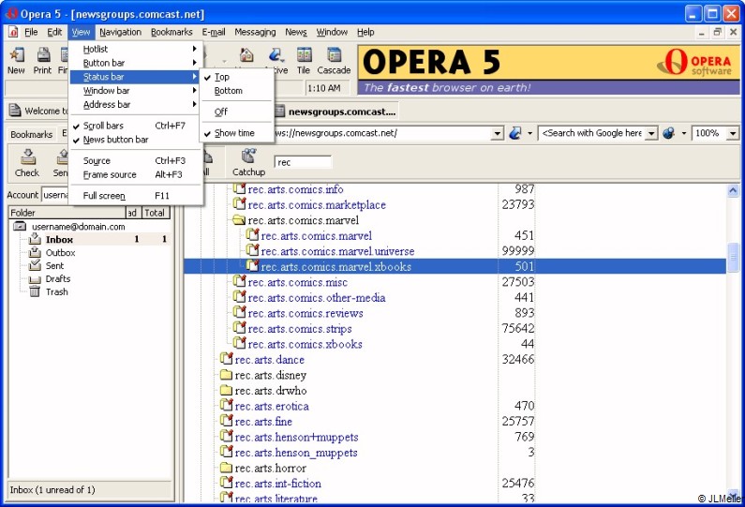Open rec.arts.comics.strips newsgroup
Image resolution: width=745 pixels, height=507 pixels.
pyautogui.click(x=300, y=328)
